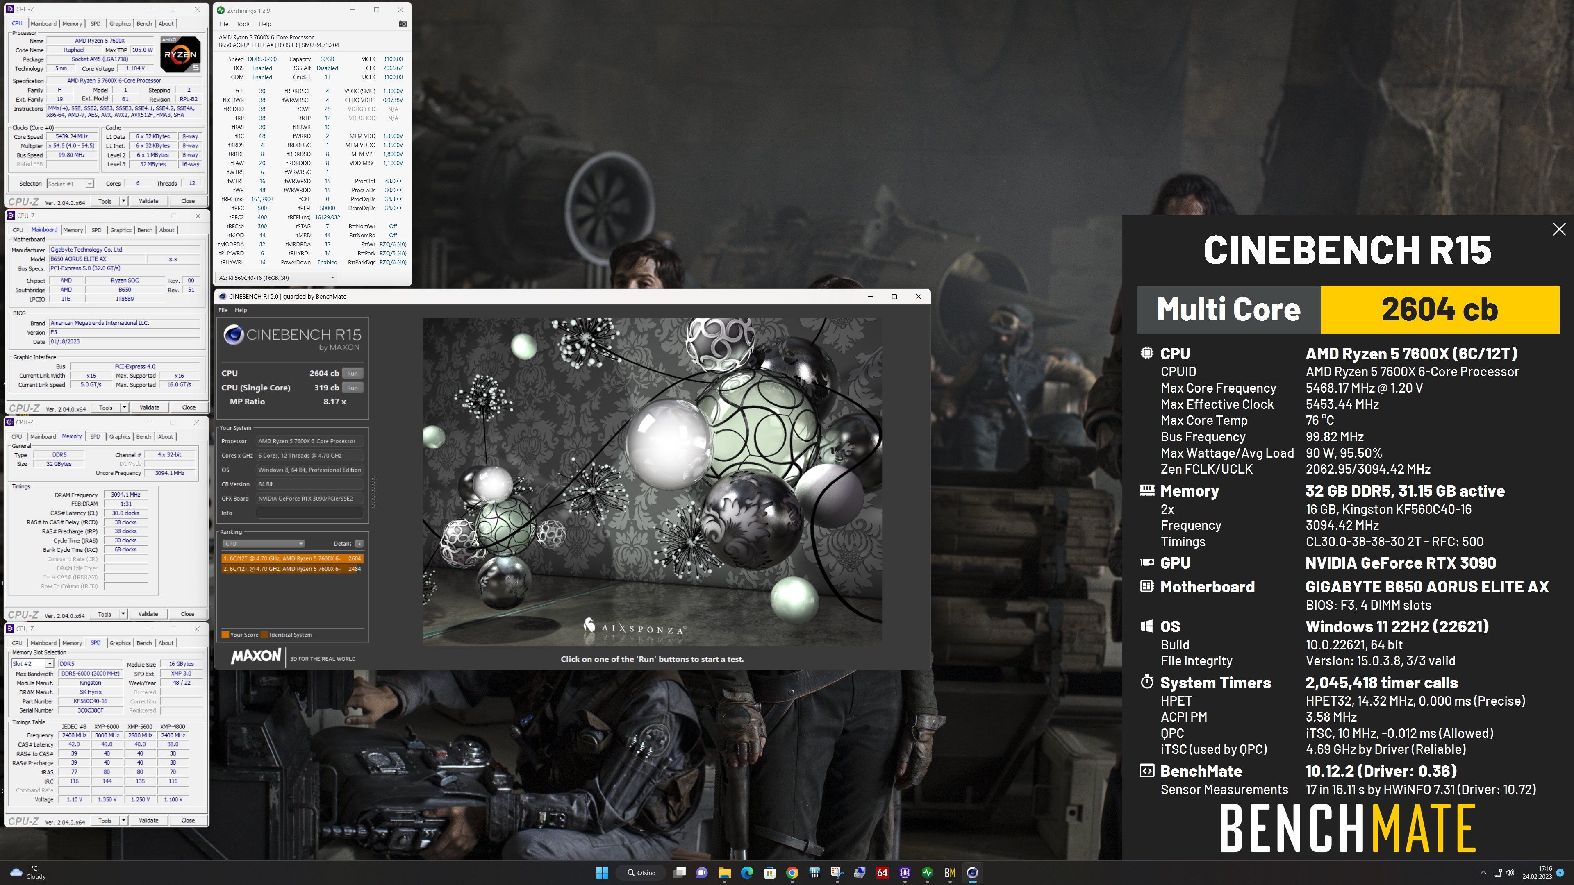Image resolution: width=1574 pixels, height=885 pixels.
Task: Open the Cloudy weather widget
Action: pyautogui.click(x=28, y=872)
